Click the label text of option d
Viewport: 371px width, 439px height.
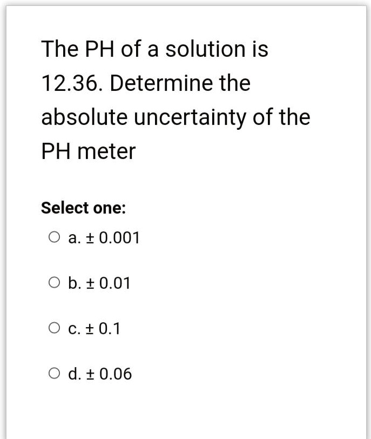[x=100, y=374]
